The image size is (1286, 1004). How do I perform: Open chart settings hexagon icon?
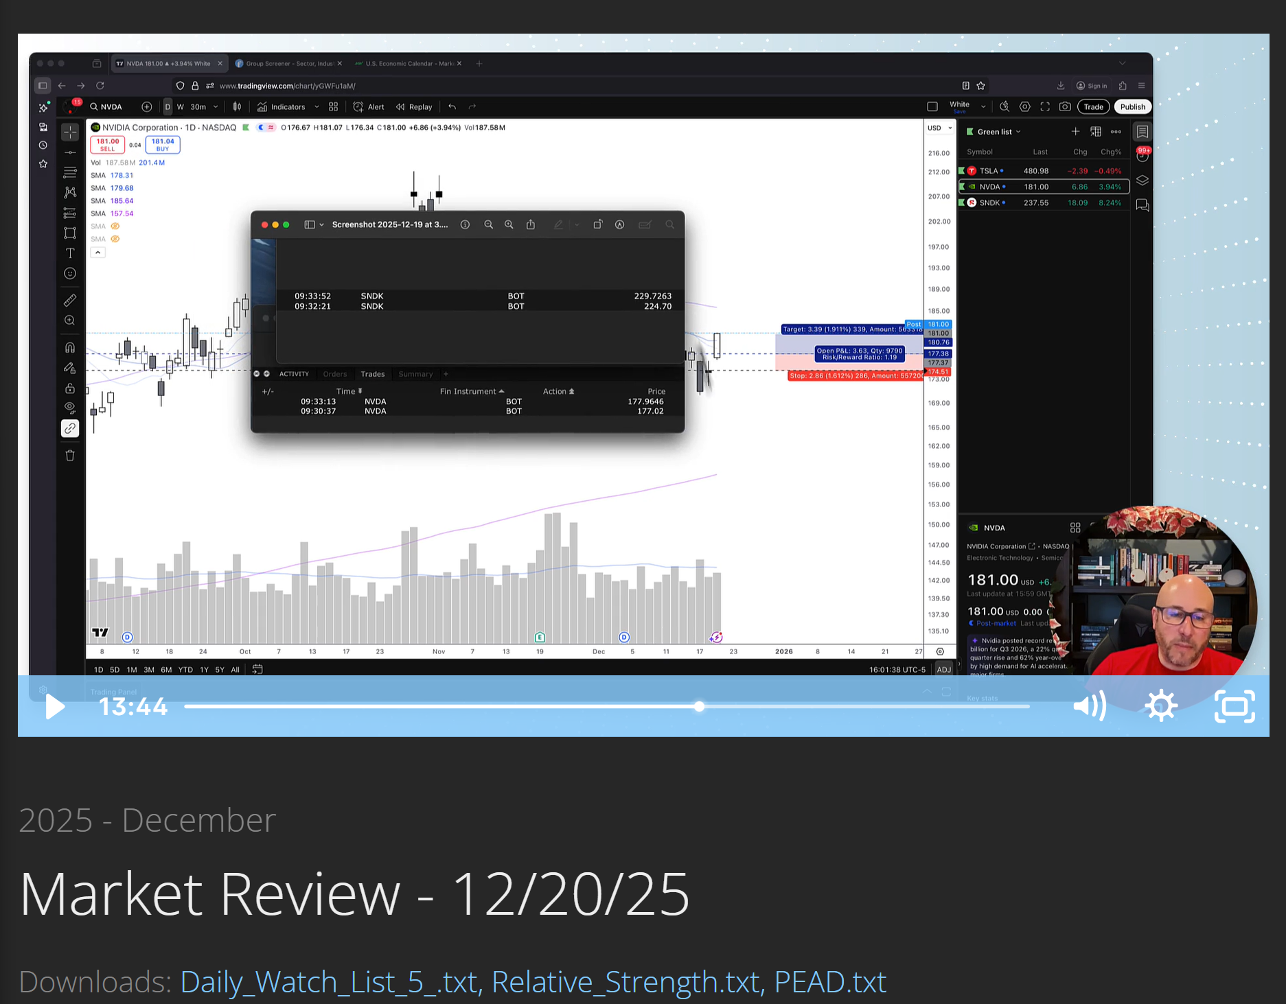point(1025,107)
